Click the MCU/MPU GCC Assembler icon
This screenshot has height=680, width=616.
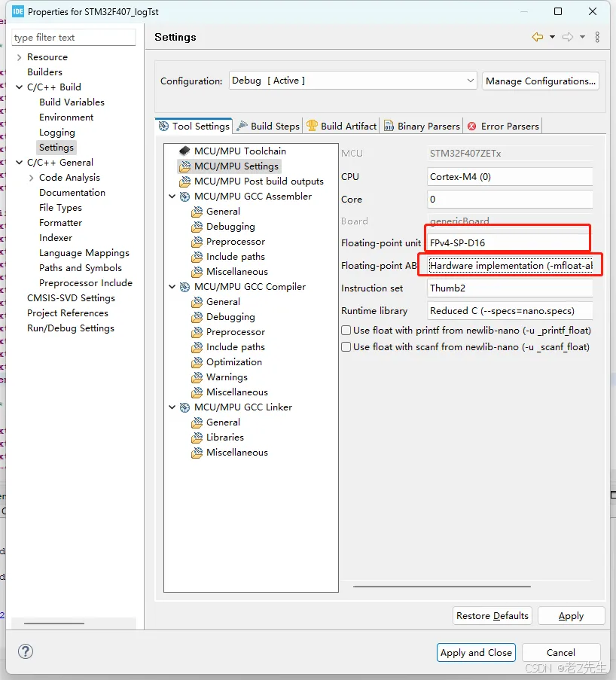click(184, 197)
